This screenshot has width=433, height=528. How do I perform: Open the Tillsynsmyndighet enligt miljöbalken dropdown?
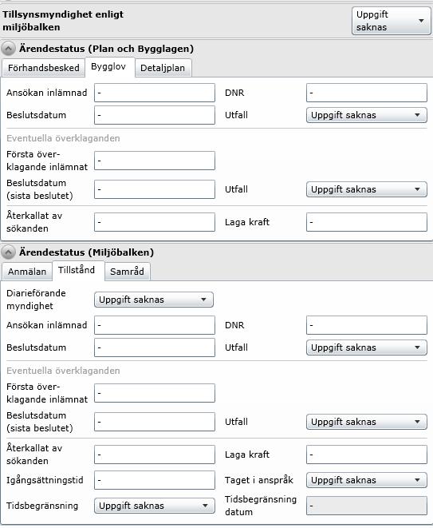tap(391, 21)
